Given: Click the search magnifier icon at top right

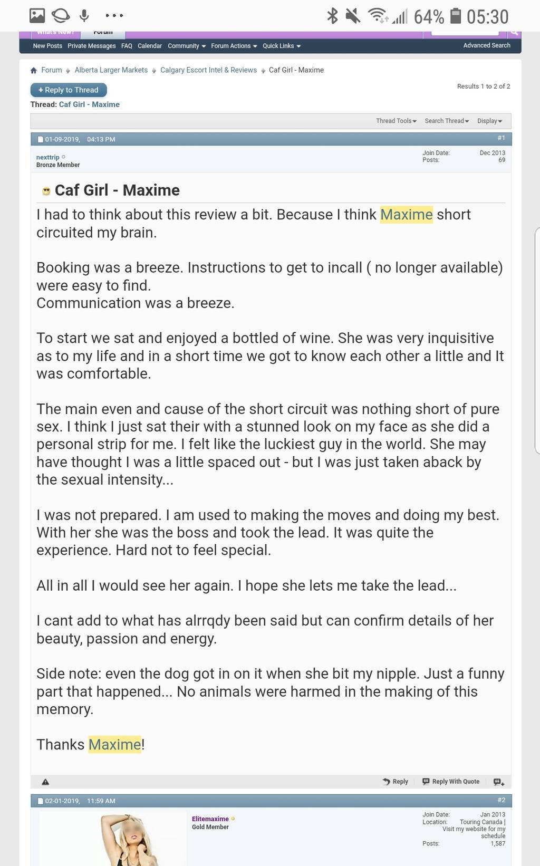Looking at the screenshot, I should point(514,33).
